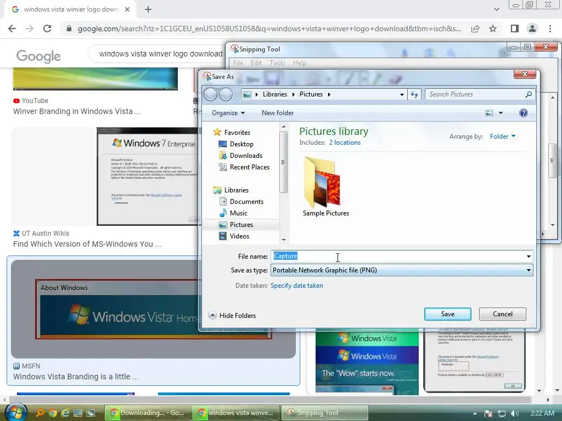This screenshot has width=562, height=421.
Task: Click Specify date taken link
Action: [297, 286]
